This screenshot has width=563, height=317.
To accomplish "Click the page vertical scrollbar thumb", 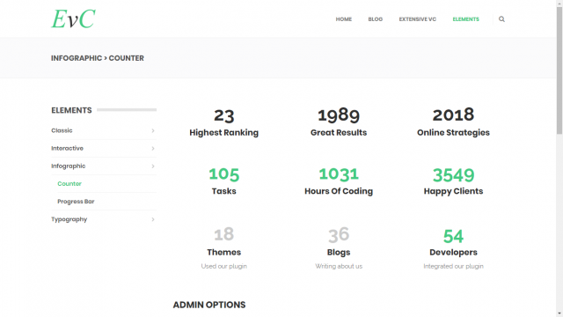I will (x=559, y=70).
